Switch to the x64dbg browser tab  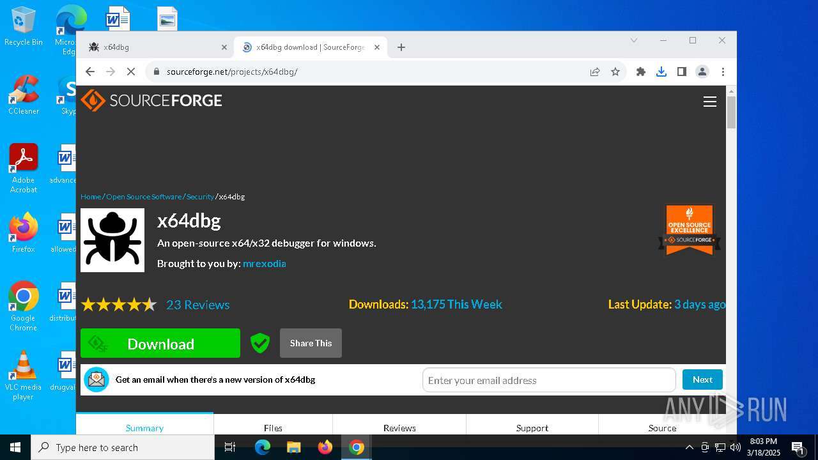click(157, 47)
